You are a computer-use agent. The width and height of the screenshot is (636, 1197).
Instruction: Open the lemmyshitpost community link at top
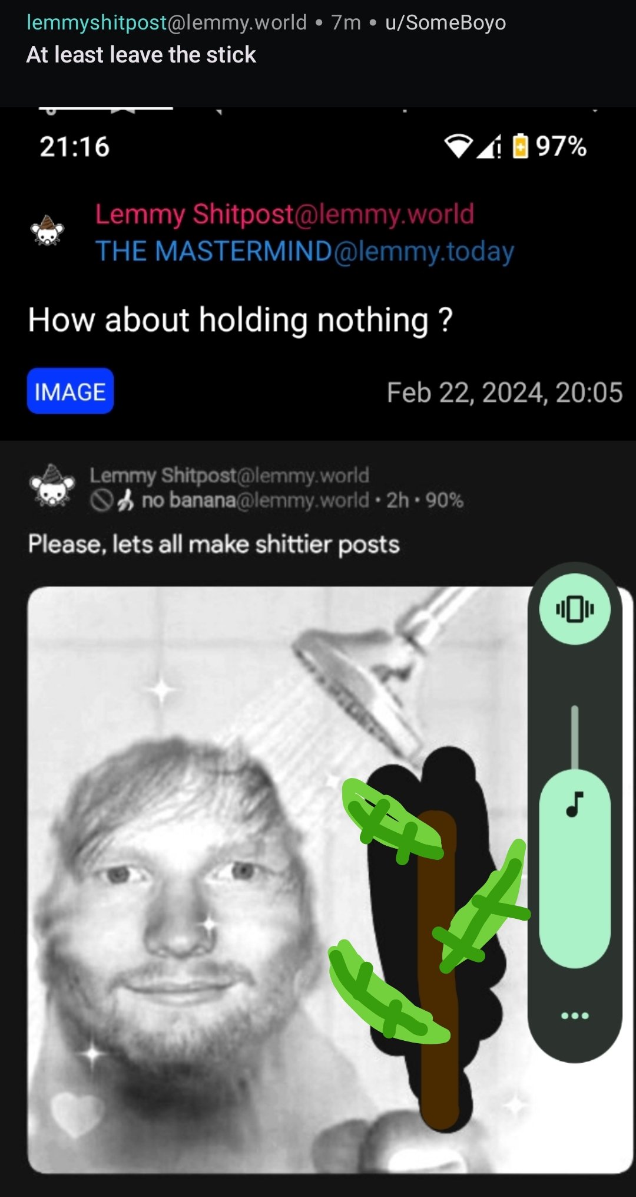[x=167, y=22]
